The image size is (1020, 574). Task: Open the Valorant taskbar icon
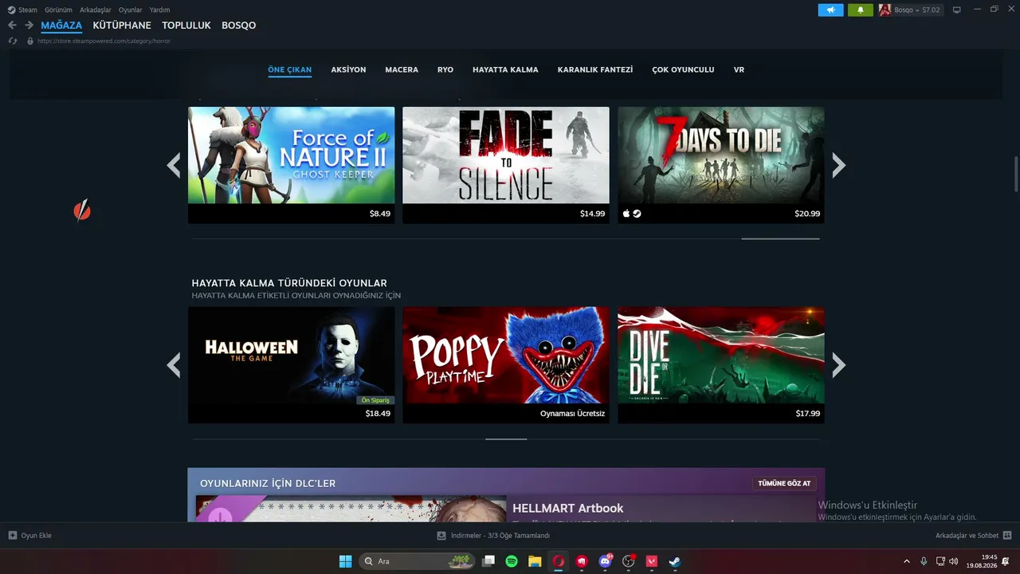click(x=652, y=561)
